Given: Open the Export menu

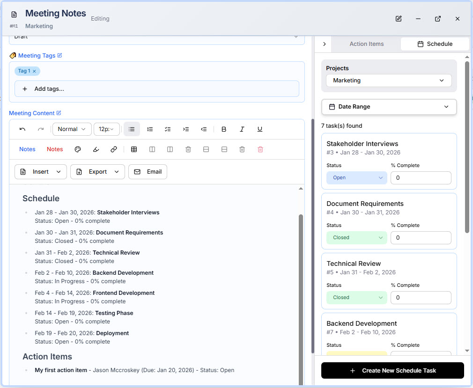Looking at the screenshot, I should pyautogui.click(x=97, y=172).
